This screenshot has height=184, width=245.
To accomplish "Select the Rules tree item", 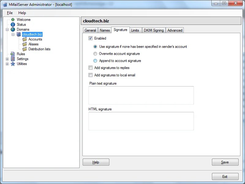I will point(21,54).
